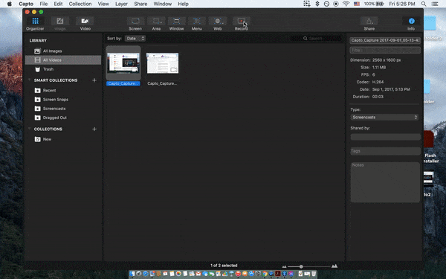The height and width of the screenshot is (279, 446).
Task: Select the second unselected video thumbnail
Action: [162, 63]
